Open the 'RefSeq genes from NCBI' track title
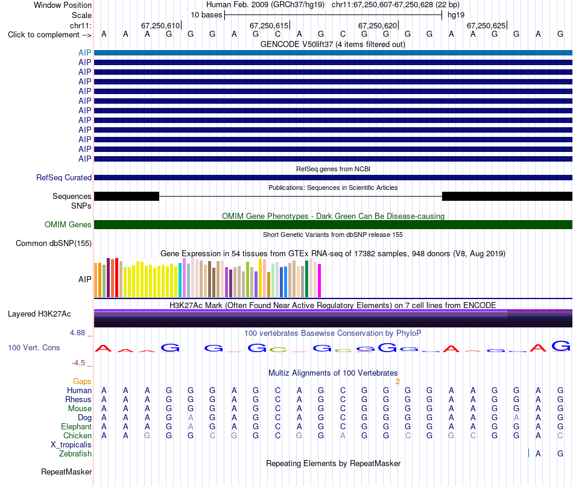The height and width of the screenshot is (486, 573). (x=333, y=169)
